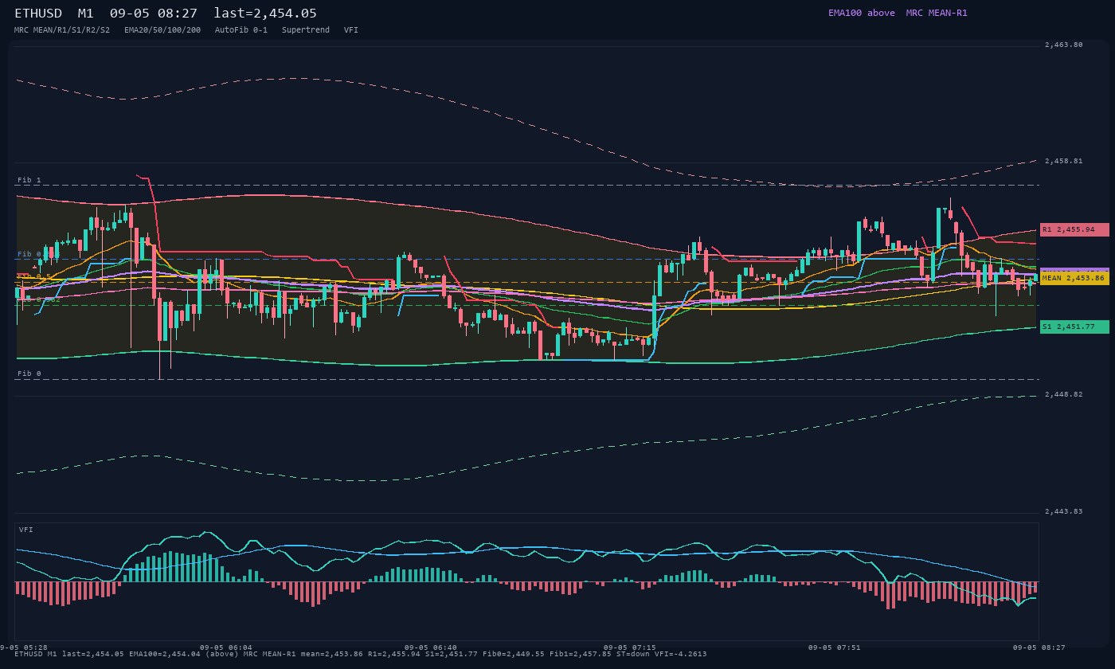Click the purple EMA100 above label
This screenshot has height=669, width=1115.
(x=861, y=13)
